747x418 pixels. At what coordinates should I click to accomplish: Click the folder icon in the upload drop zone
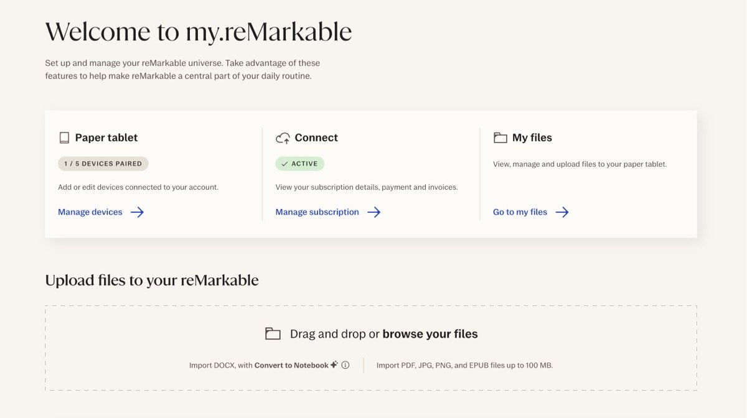click(x=273, y=333)
